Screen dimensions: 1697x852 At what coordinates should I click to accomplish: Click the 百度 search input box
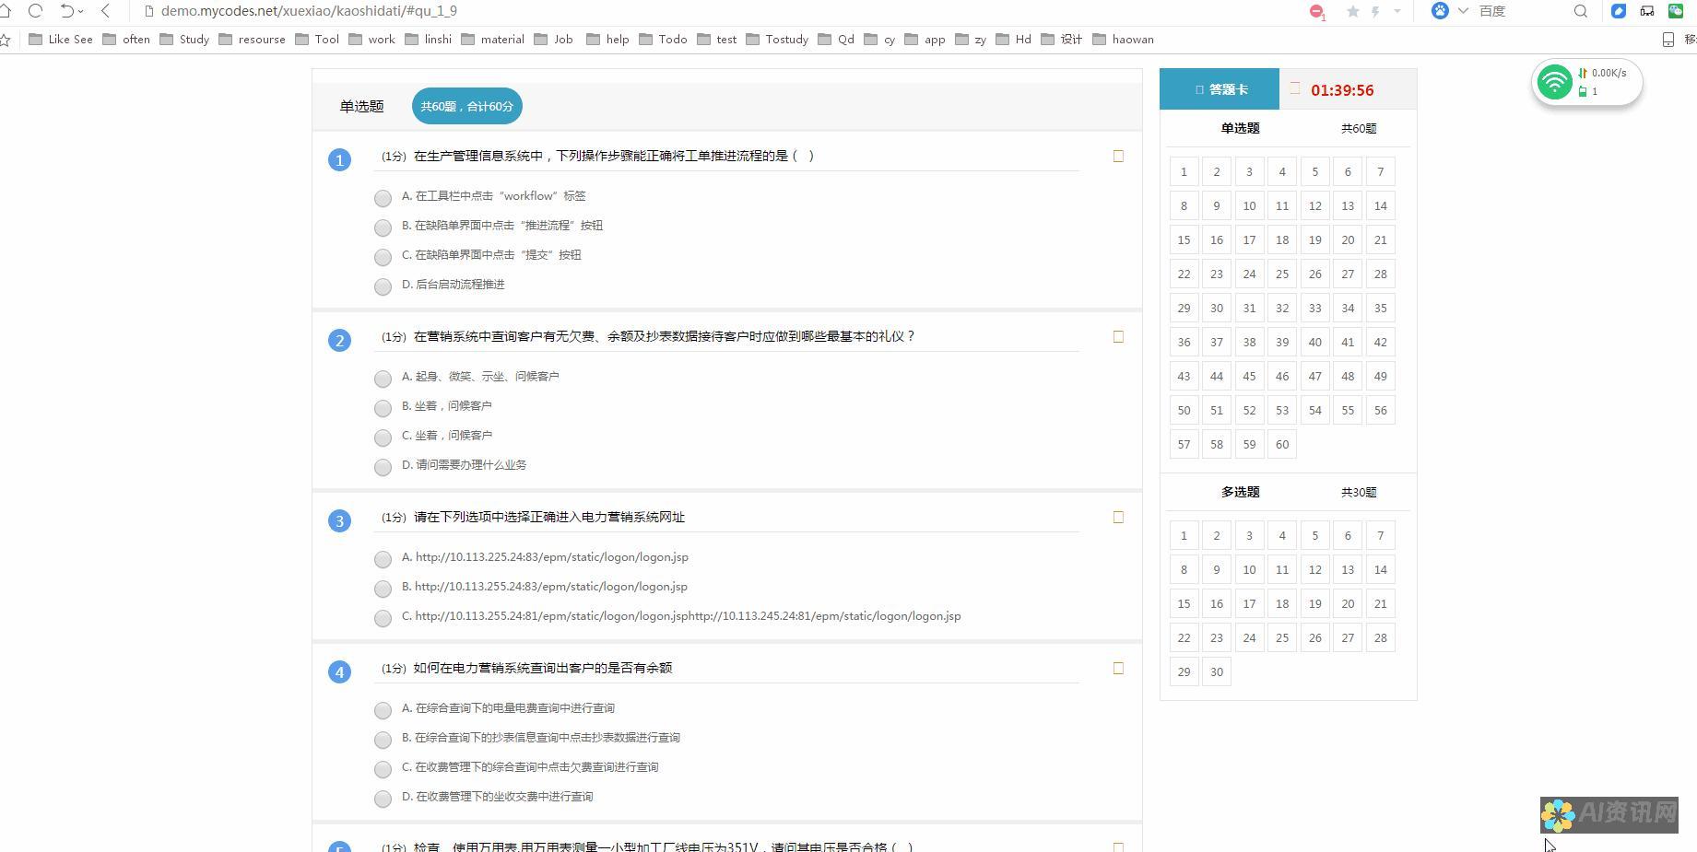click(1521, 11)
